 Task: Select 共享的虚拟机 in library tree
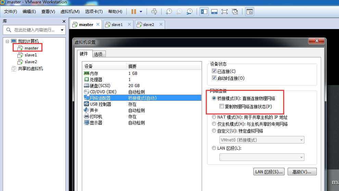(x=30, y=68)
